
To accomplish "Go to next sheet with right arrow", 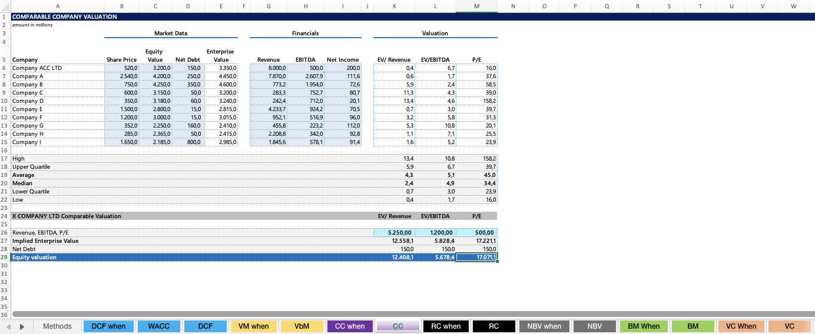I will (23, 326).
